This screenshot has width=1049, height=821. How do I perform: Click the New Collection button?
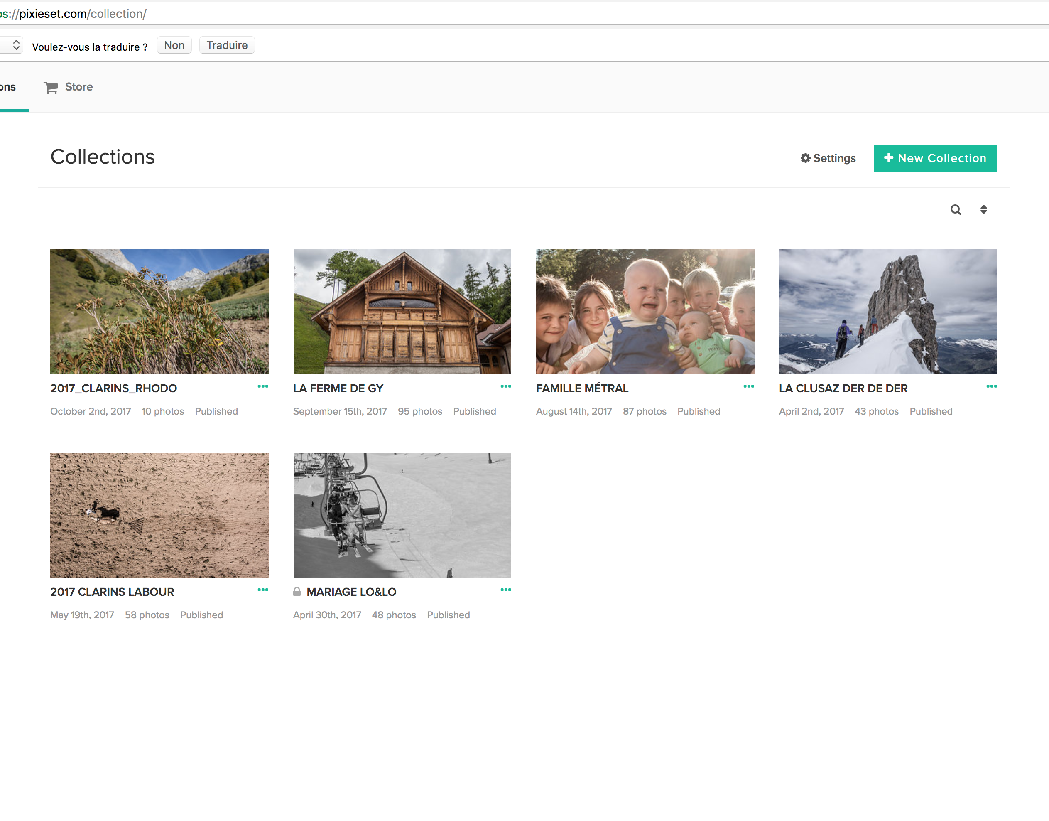[935, 159]
